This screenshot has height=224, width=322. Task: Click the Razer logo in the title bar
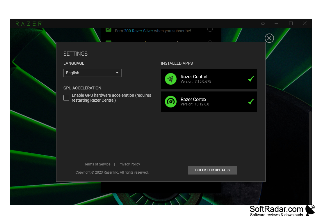(29, 24)
